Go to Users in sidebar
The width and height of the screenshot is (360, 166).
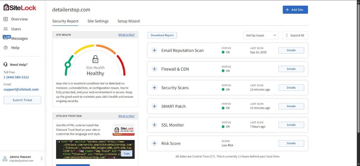click(16, 29)
